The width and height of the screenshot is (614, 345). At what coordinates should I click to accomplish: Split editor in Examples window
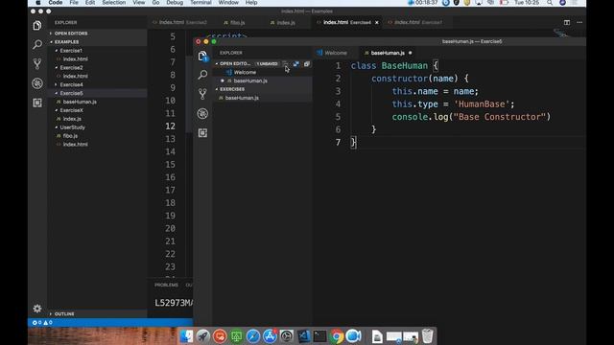567,23
